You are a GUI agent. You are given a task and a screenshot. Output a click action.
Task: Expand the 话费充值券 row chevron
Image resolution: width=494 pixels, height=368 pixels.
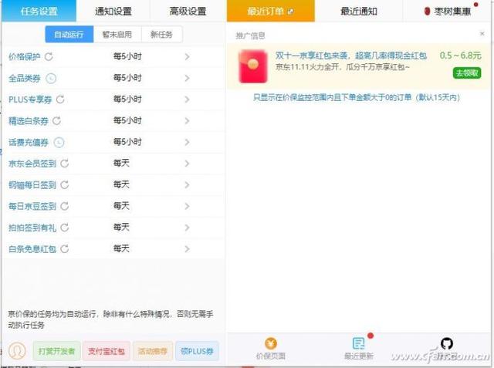click(187, 142)
